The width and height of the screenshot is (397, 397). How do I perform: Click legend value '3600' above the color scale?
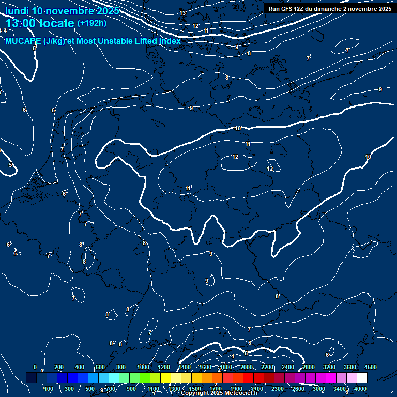pyautogui.click(x=350, y=367)
